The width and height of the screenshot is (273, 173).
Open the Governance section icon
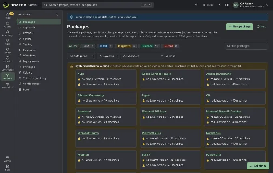click(x=7, y=68)
